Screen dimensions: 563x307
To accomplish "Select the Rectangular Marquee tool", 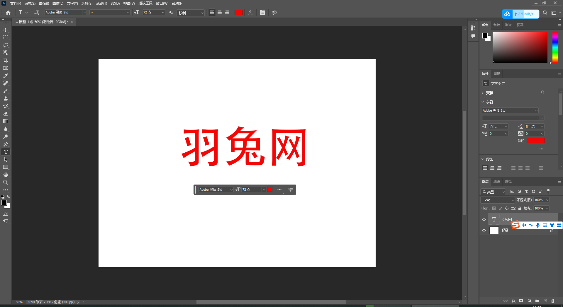I will [6, 37].
